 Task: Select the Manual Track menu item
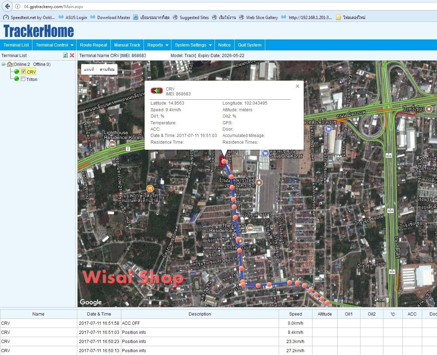[127, 45]
